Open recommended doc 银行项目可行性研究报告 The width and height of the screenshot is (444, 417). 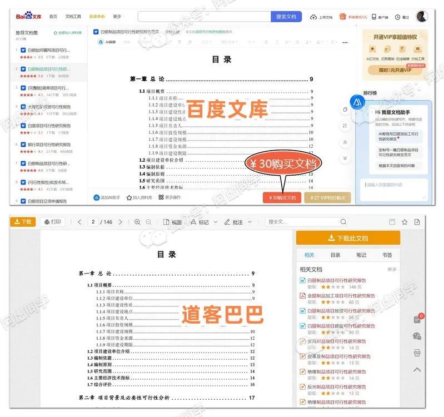click(49, 144)
